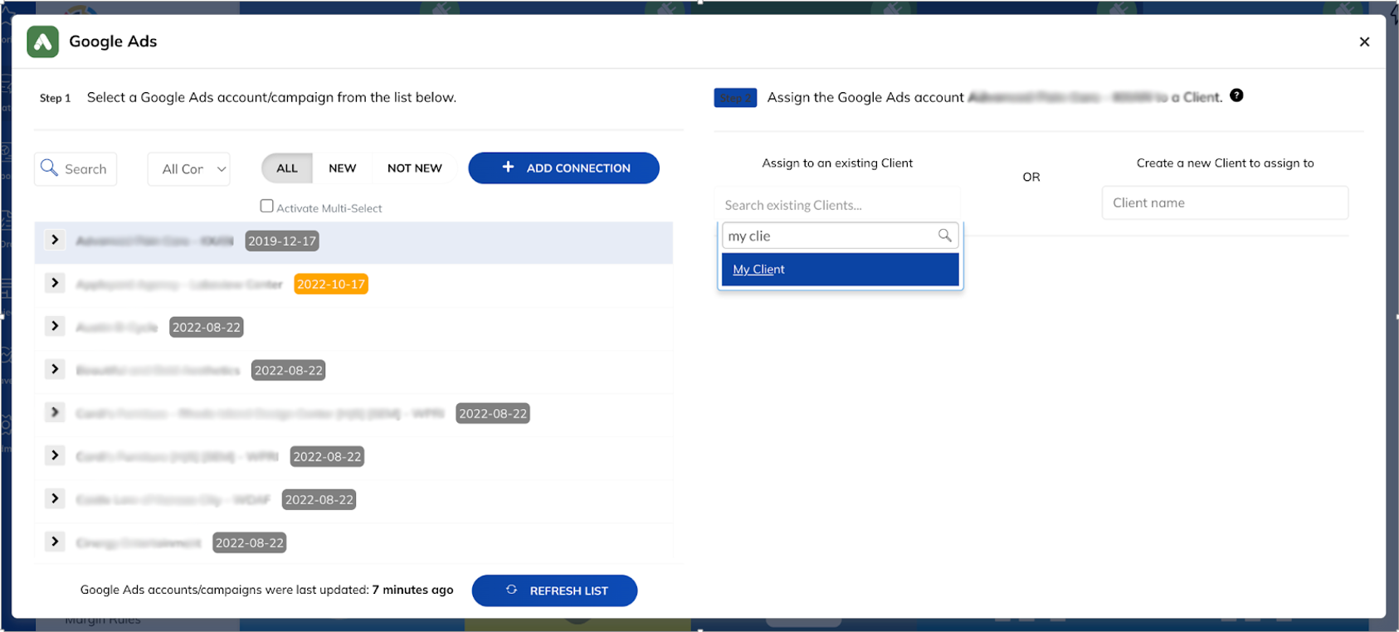The width and height of the screenshot is (1399, 632).
Task: Click the 'Assign to an existing Client' label
Action: click(837, 163)
